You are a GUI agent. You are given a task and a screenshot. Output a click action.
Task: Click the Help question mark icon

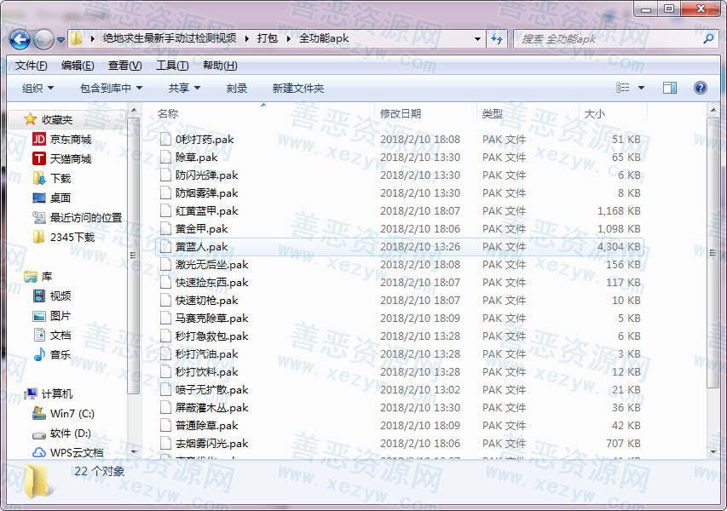(700, 88)
